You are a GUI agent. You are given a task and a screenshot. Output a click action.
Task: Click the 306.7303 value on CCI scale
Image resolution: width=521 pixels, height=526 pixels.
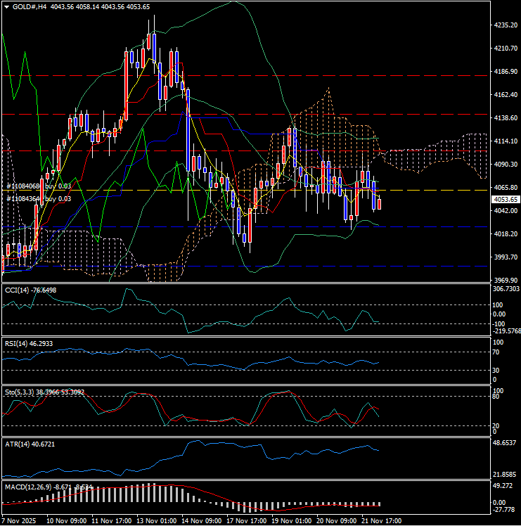tap(506, 289)
